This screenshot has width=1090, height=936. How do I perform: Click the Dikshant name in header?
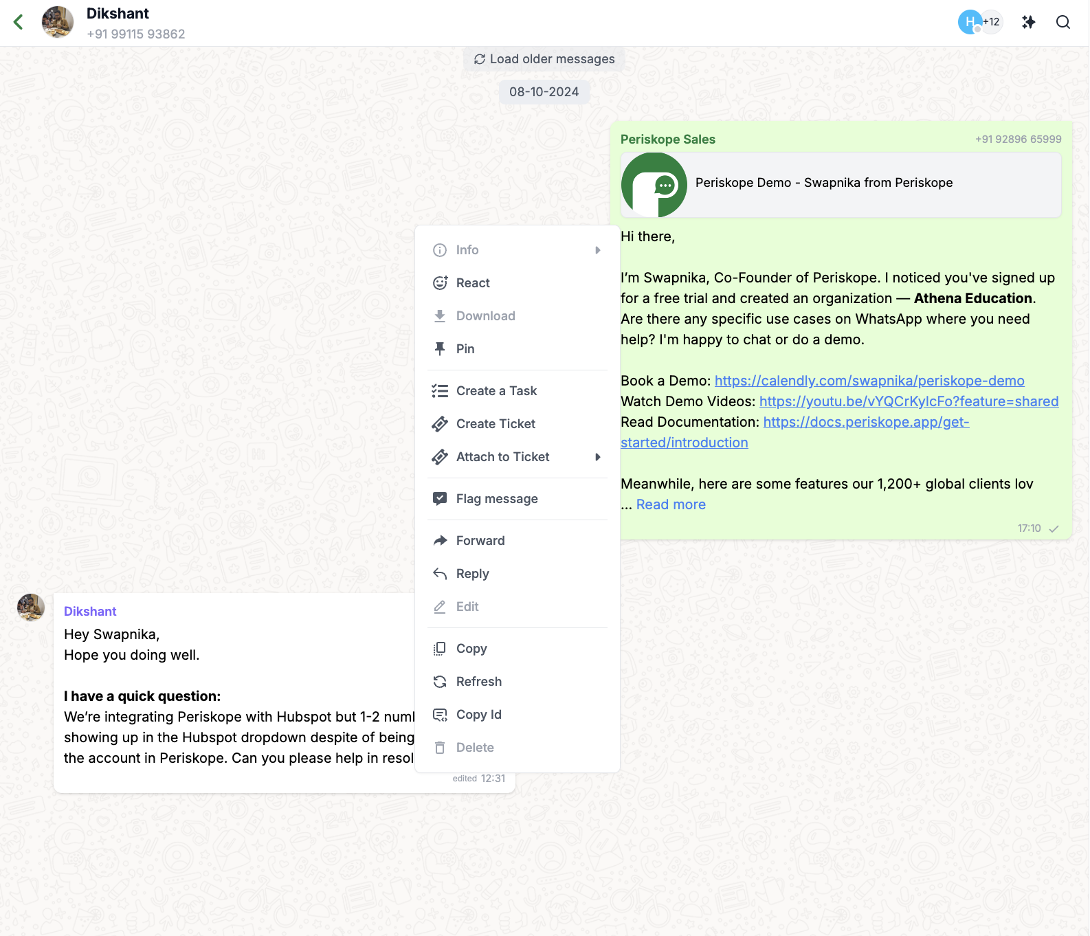pyautogui.click(x=118, y=14)
